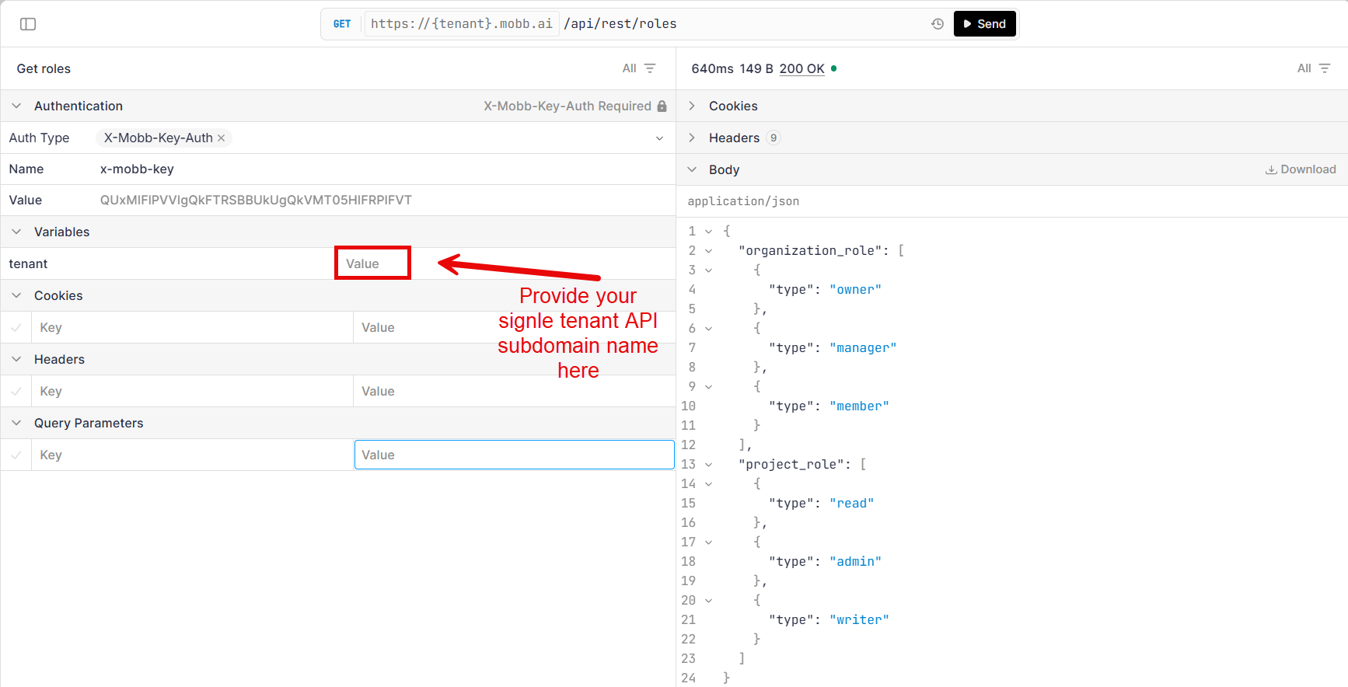1348x687 pixels.
Task: Fold JSON line 2 organization_role arrow
Action: 708,251
